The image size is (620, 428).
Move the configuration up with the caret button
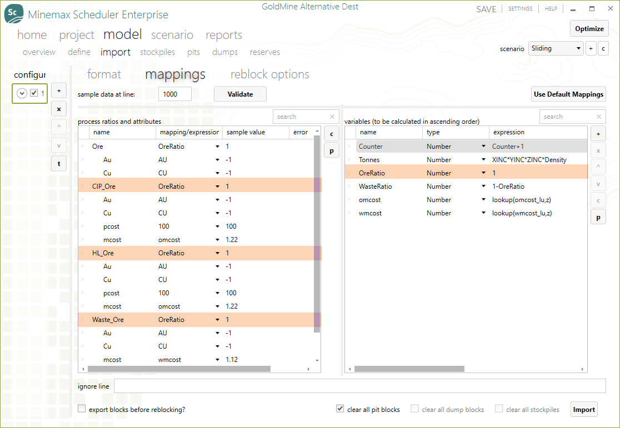59,127
